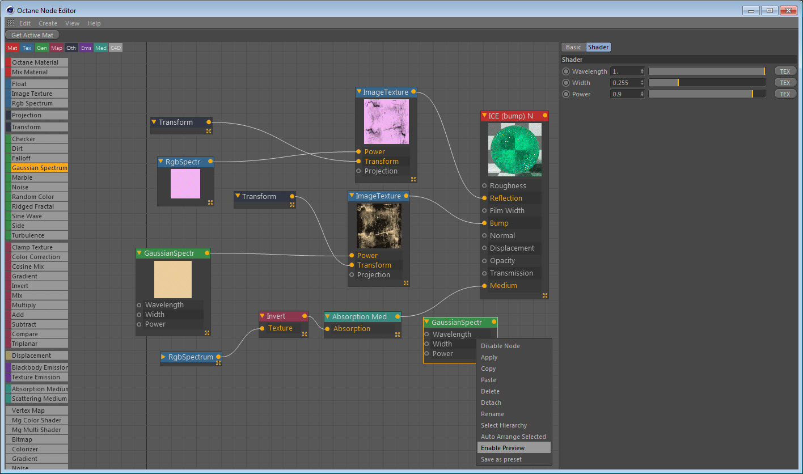
Task: Open the Create menu
Action: click(48, 23)
